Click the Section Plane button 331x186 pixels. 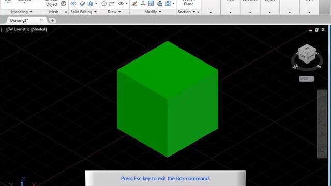(188, 3)
